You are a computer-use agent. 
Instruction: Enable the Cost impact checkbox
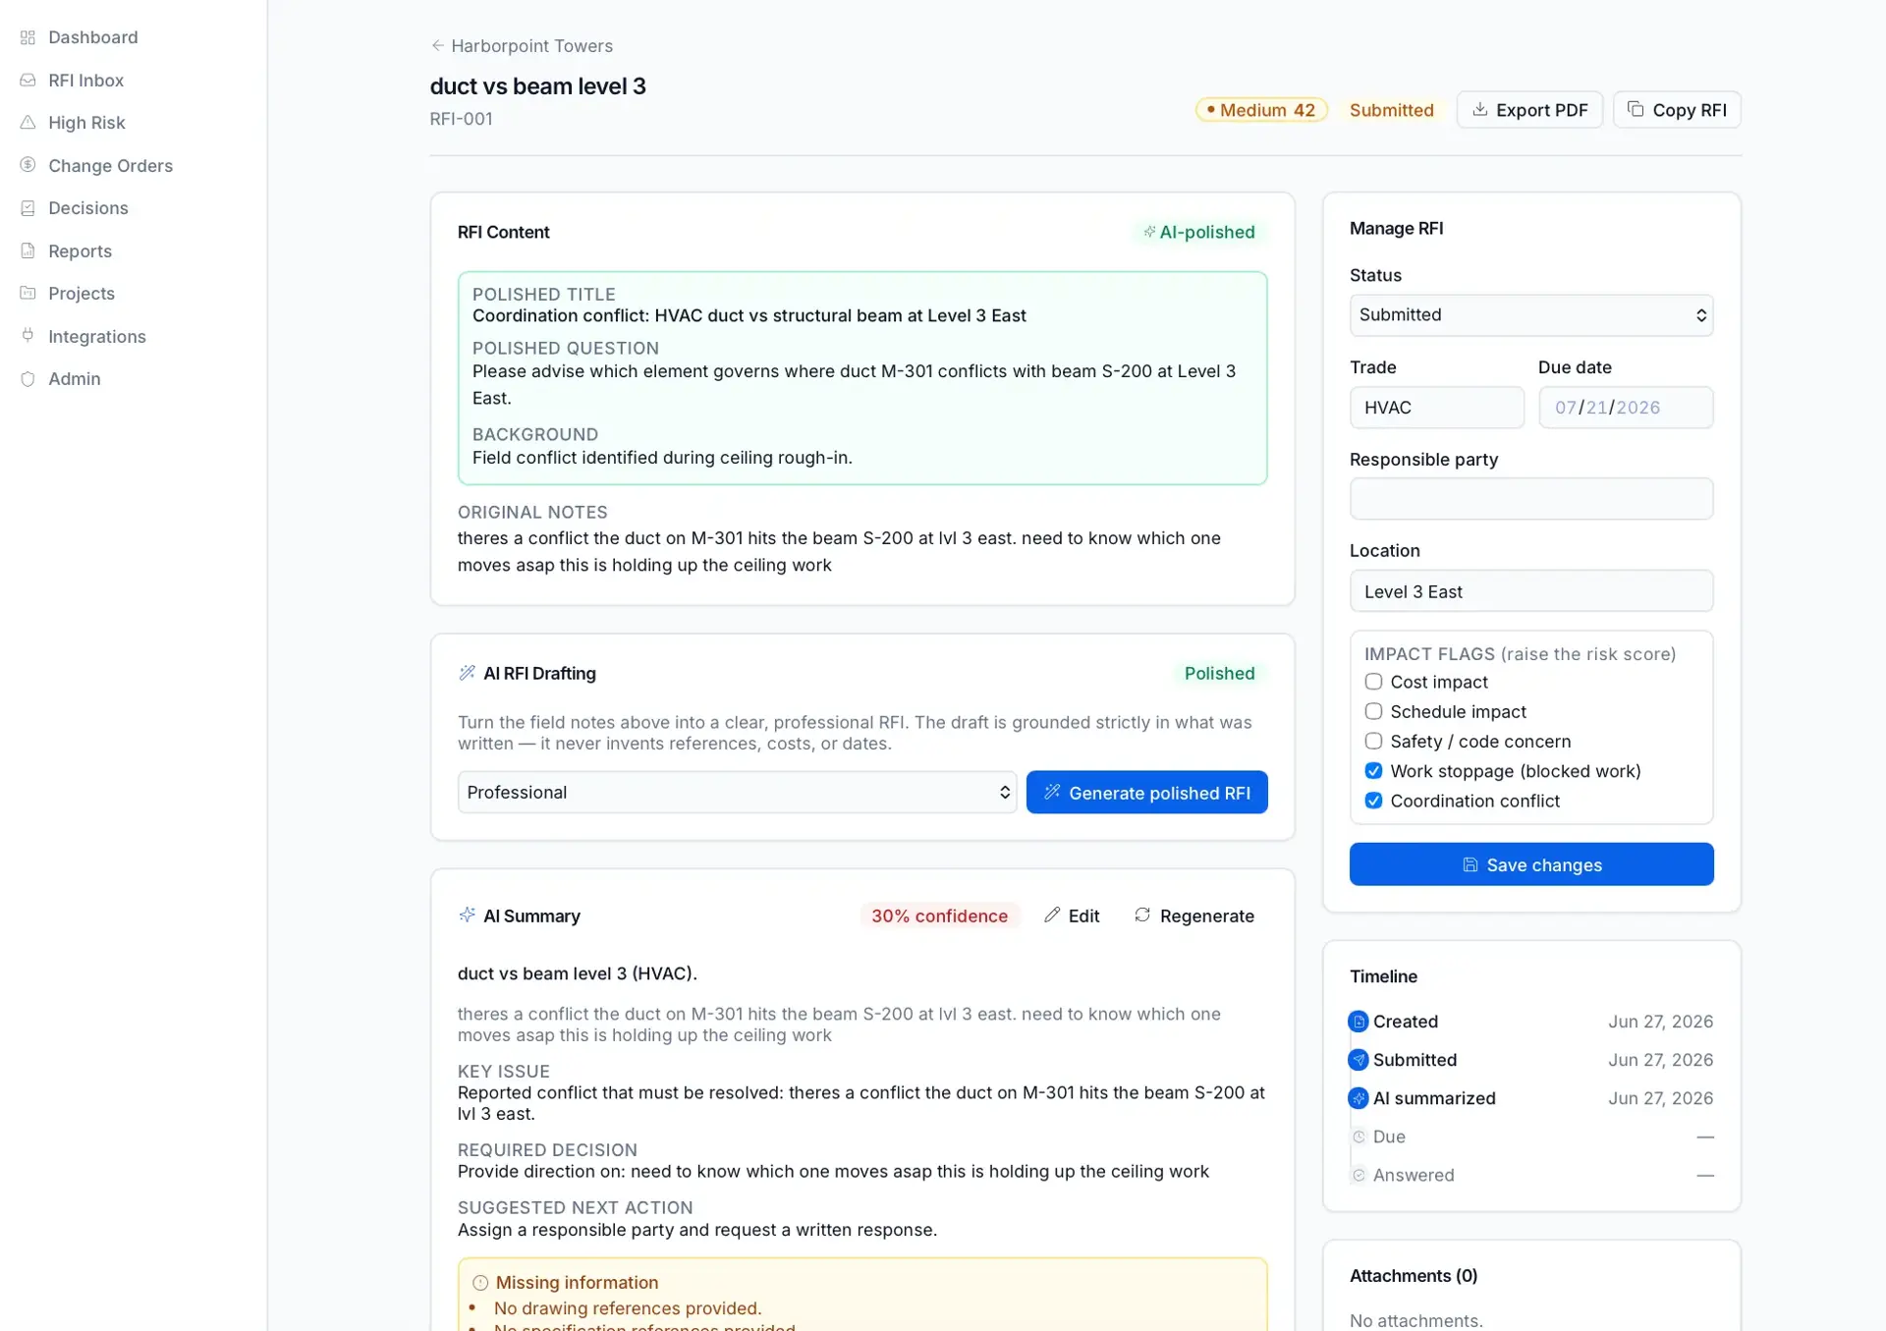[1373, 682]
